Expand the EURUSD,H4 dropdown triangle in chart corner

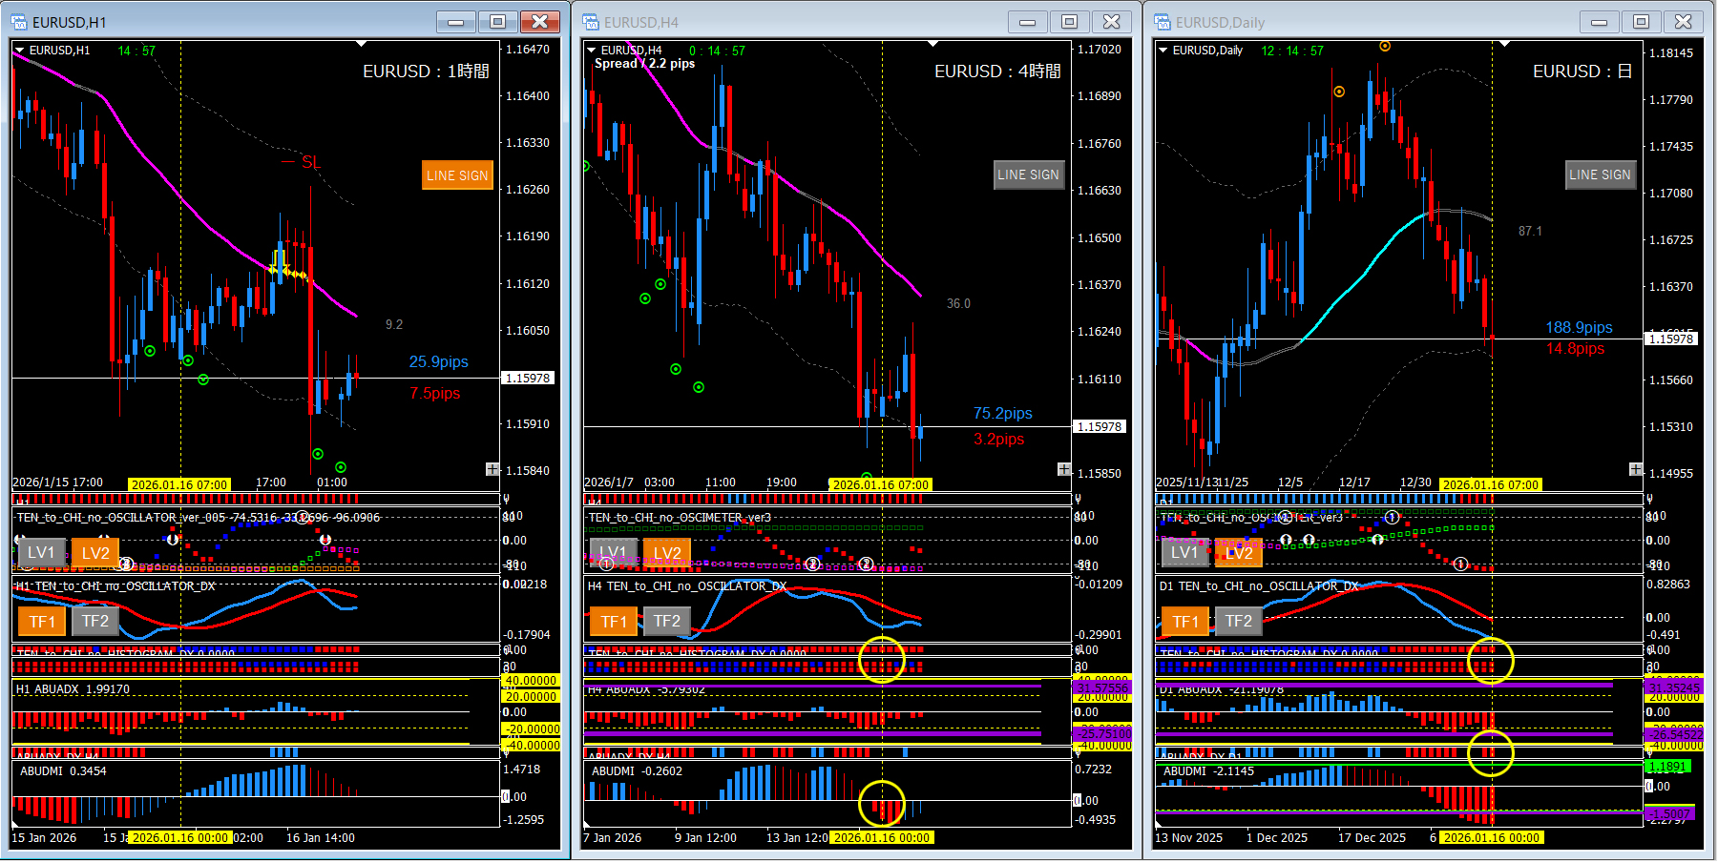coord(592,51)
